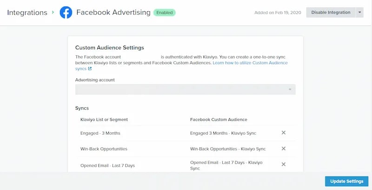Click Update Settings button
This screenshot has height=190, width=372.
point(346,181)
